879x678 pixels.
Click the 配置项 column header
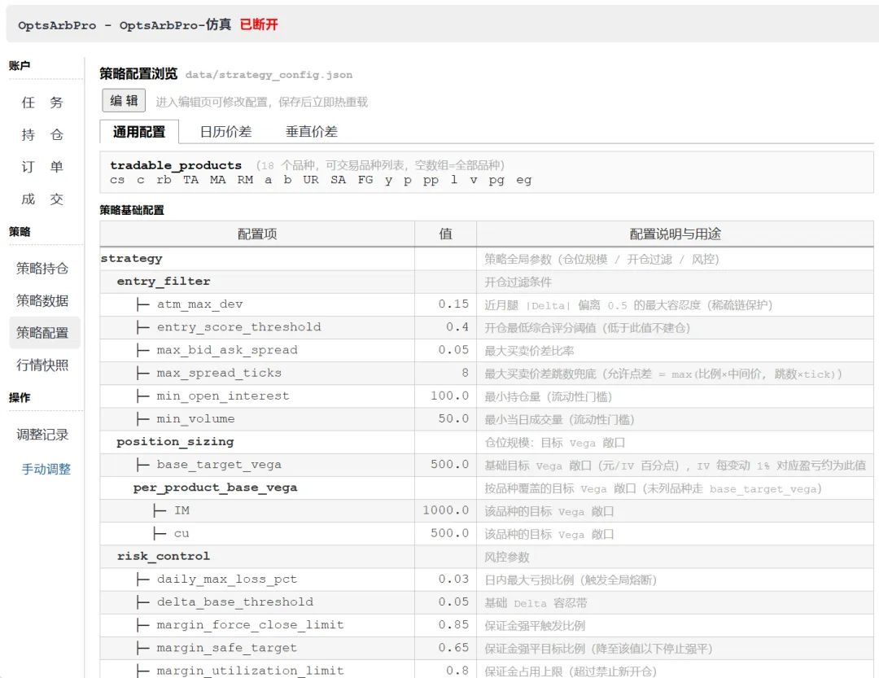coord(257,234)
